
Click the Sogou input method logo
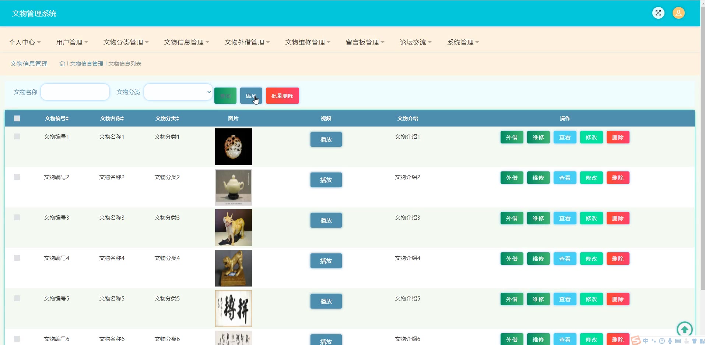click(636, 341)
